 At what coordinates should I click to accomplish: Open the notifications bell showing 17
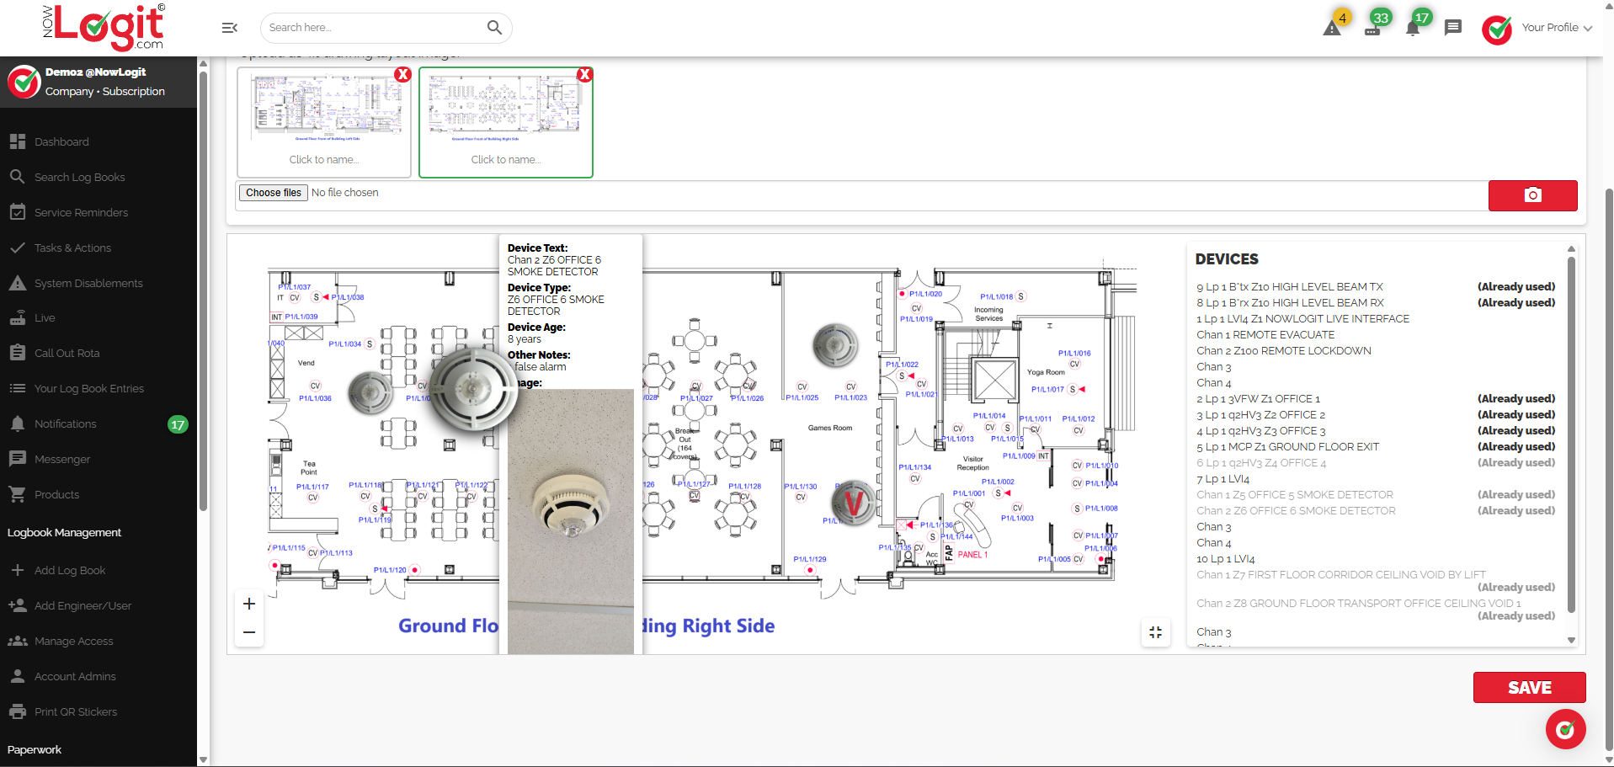pyautogui.click(x=1413, y=29)
